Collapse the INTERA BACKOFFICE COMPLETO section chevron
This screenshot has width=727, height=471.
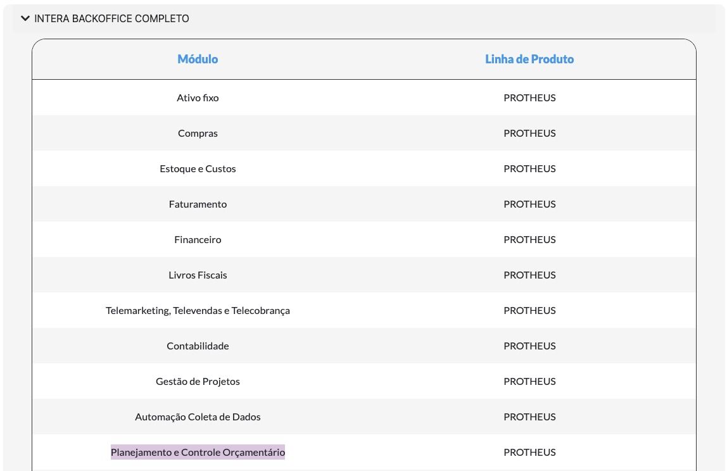pyautogui.click(x=25, y=18)
